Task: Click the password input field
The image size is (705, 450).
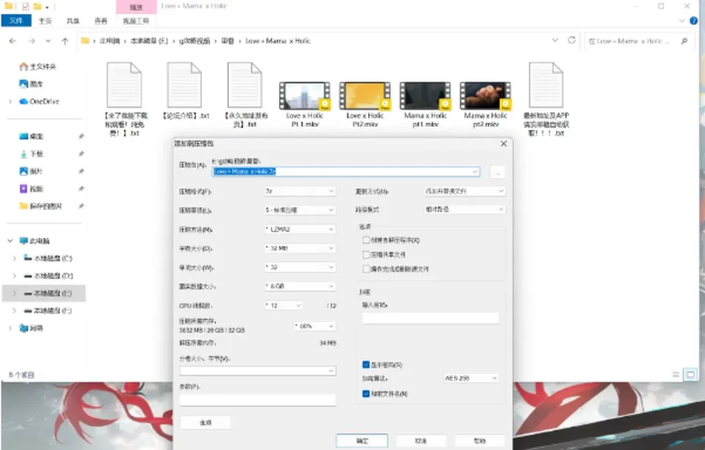Action: [x=430, y=319]
